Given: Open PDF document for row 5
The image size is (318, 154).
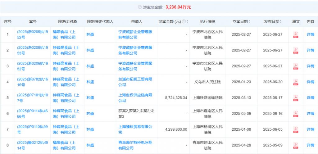Looking at the screenshot, I should 296,98.
